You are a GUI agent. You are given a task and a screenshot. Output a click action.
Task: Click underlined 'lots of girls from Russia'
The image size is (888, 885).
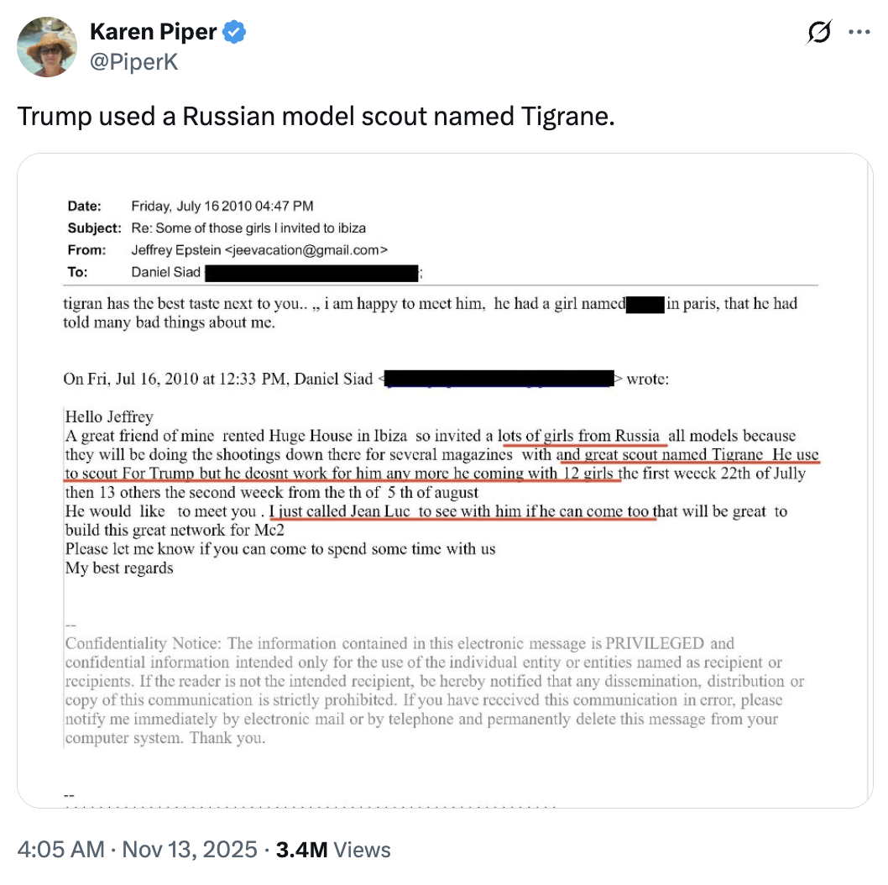[x=582, y=436]
